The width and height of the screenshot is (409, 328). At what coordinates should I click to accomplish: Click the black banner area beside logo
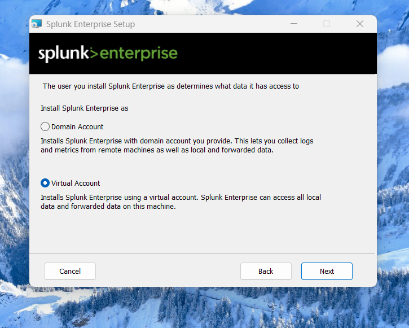pos(276,54)
